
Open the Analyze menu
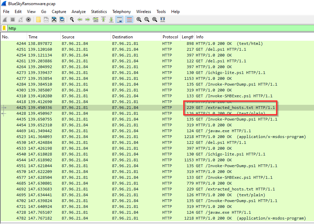(78, 12)
